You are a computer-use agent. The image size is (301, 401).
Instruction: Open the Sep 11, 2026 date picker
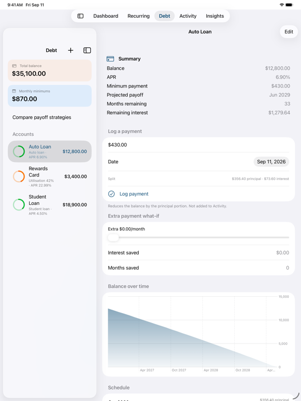coord(271,162)
